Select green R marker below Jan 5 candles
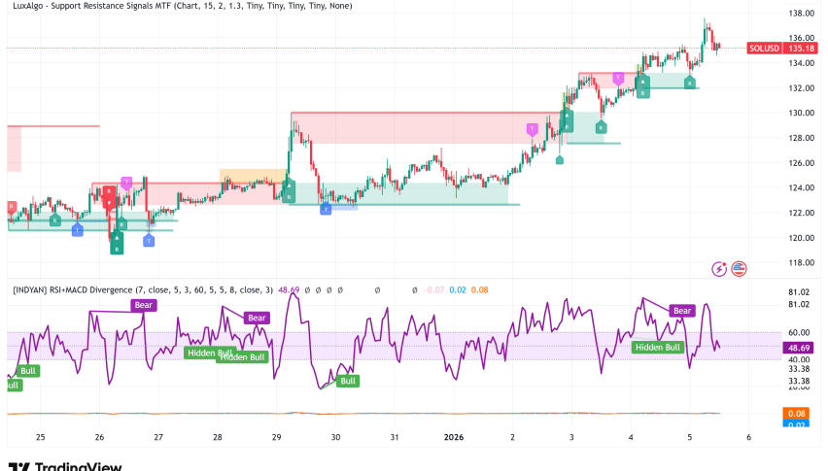This screenshot has height=471, width=828. 690,84
